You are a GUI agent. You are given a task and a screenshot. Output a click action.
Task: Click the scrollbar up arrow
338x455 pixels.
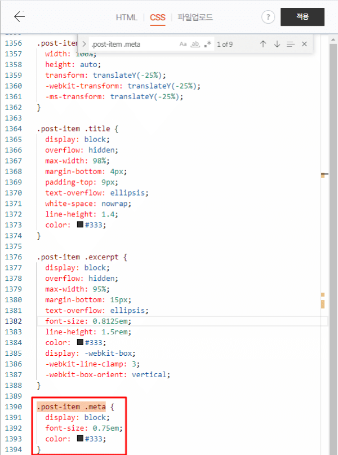333,39
